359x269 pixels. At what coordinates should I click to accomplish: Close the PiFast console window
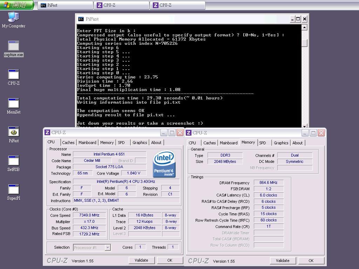pos(305,19)
